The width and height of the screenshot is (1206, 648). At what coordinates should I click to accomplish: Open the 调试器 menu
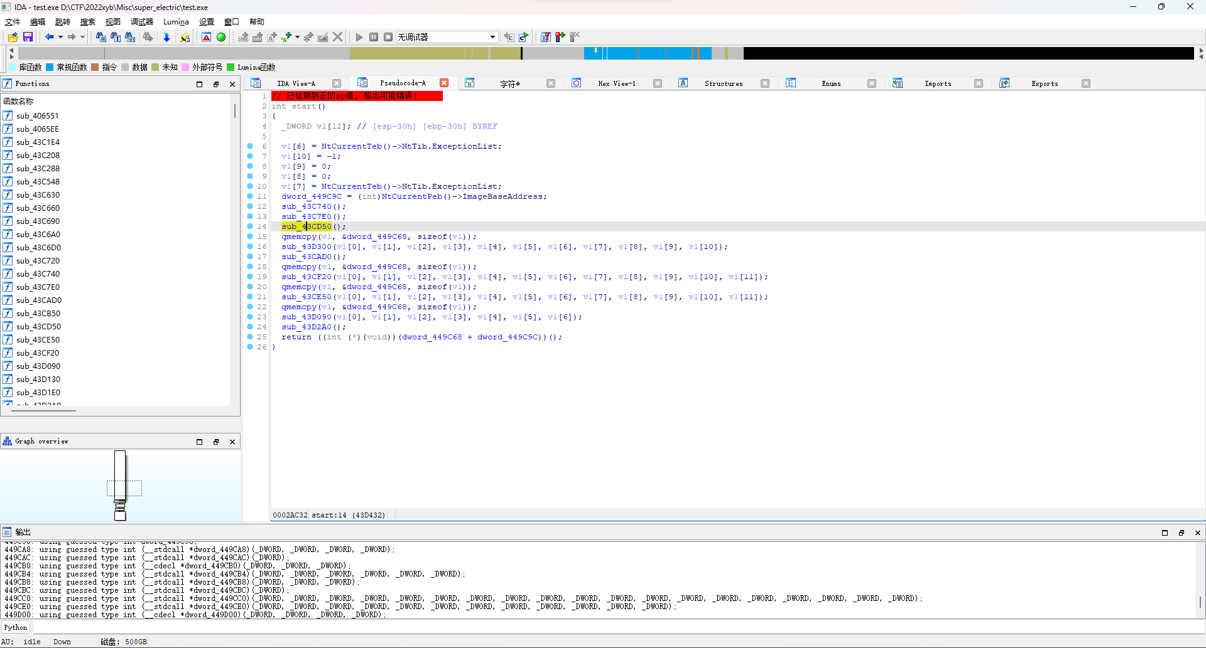[142, 22]
